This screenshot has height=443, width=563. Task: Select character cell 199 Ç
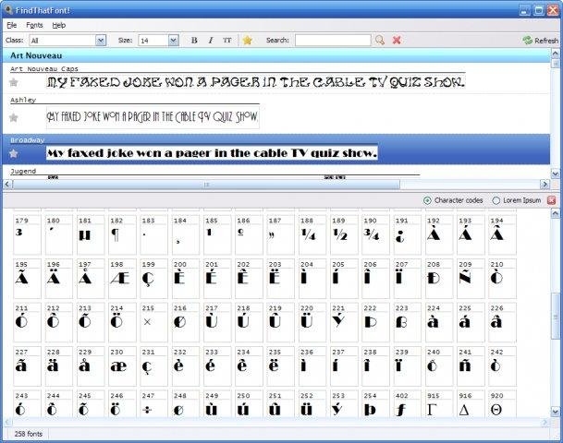click(154, 279)
